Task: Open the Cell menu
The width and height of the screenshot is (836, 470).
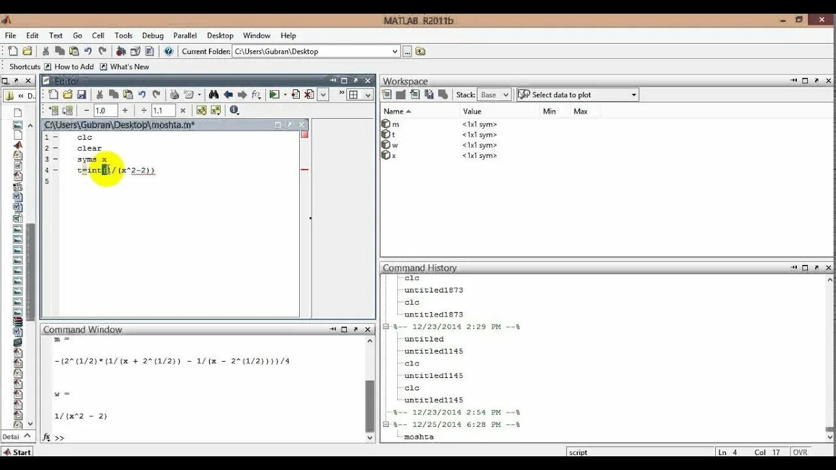Action: (x=98, y=35)
